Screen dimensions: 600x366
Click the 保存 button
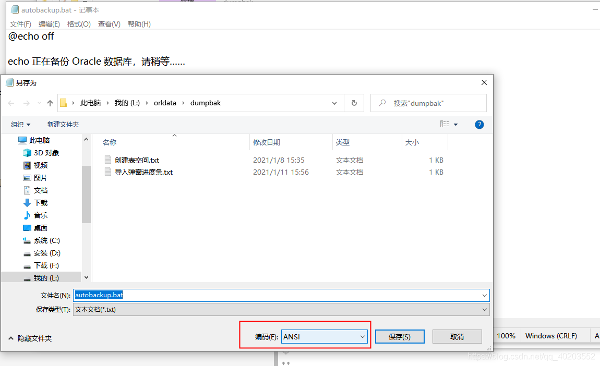click(x=400, y=336)
